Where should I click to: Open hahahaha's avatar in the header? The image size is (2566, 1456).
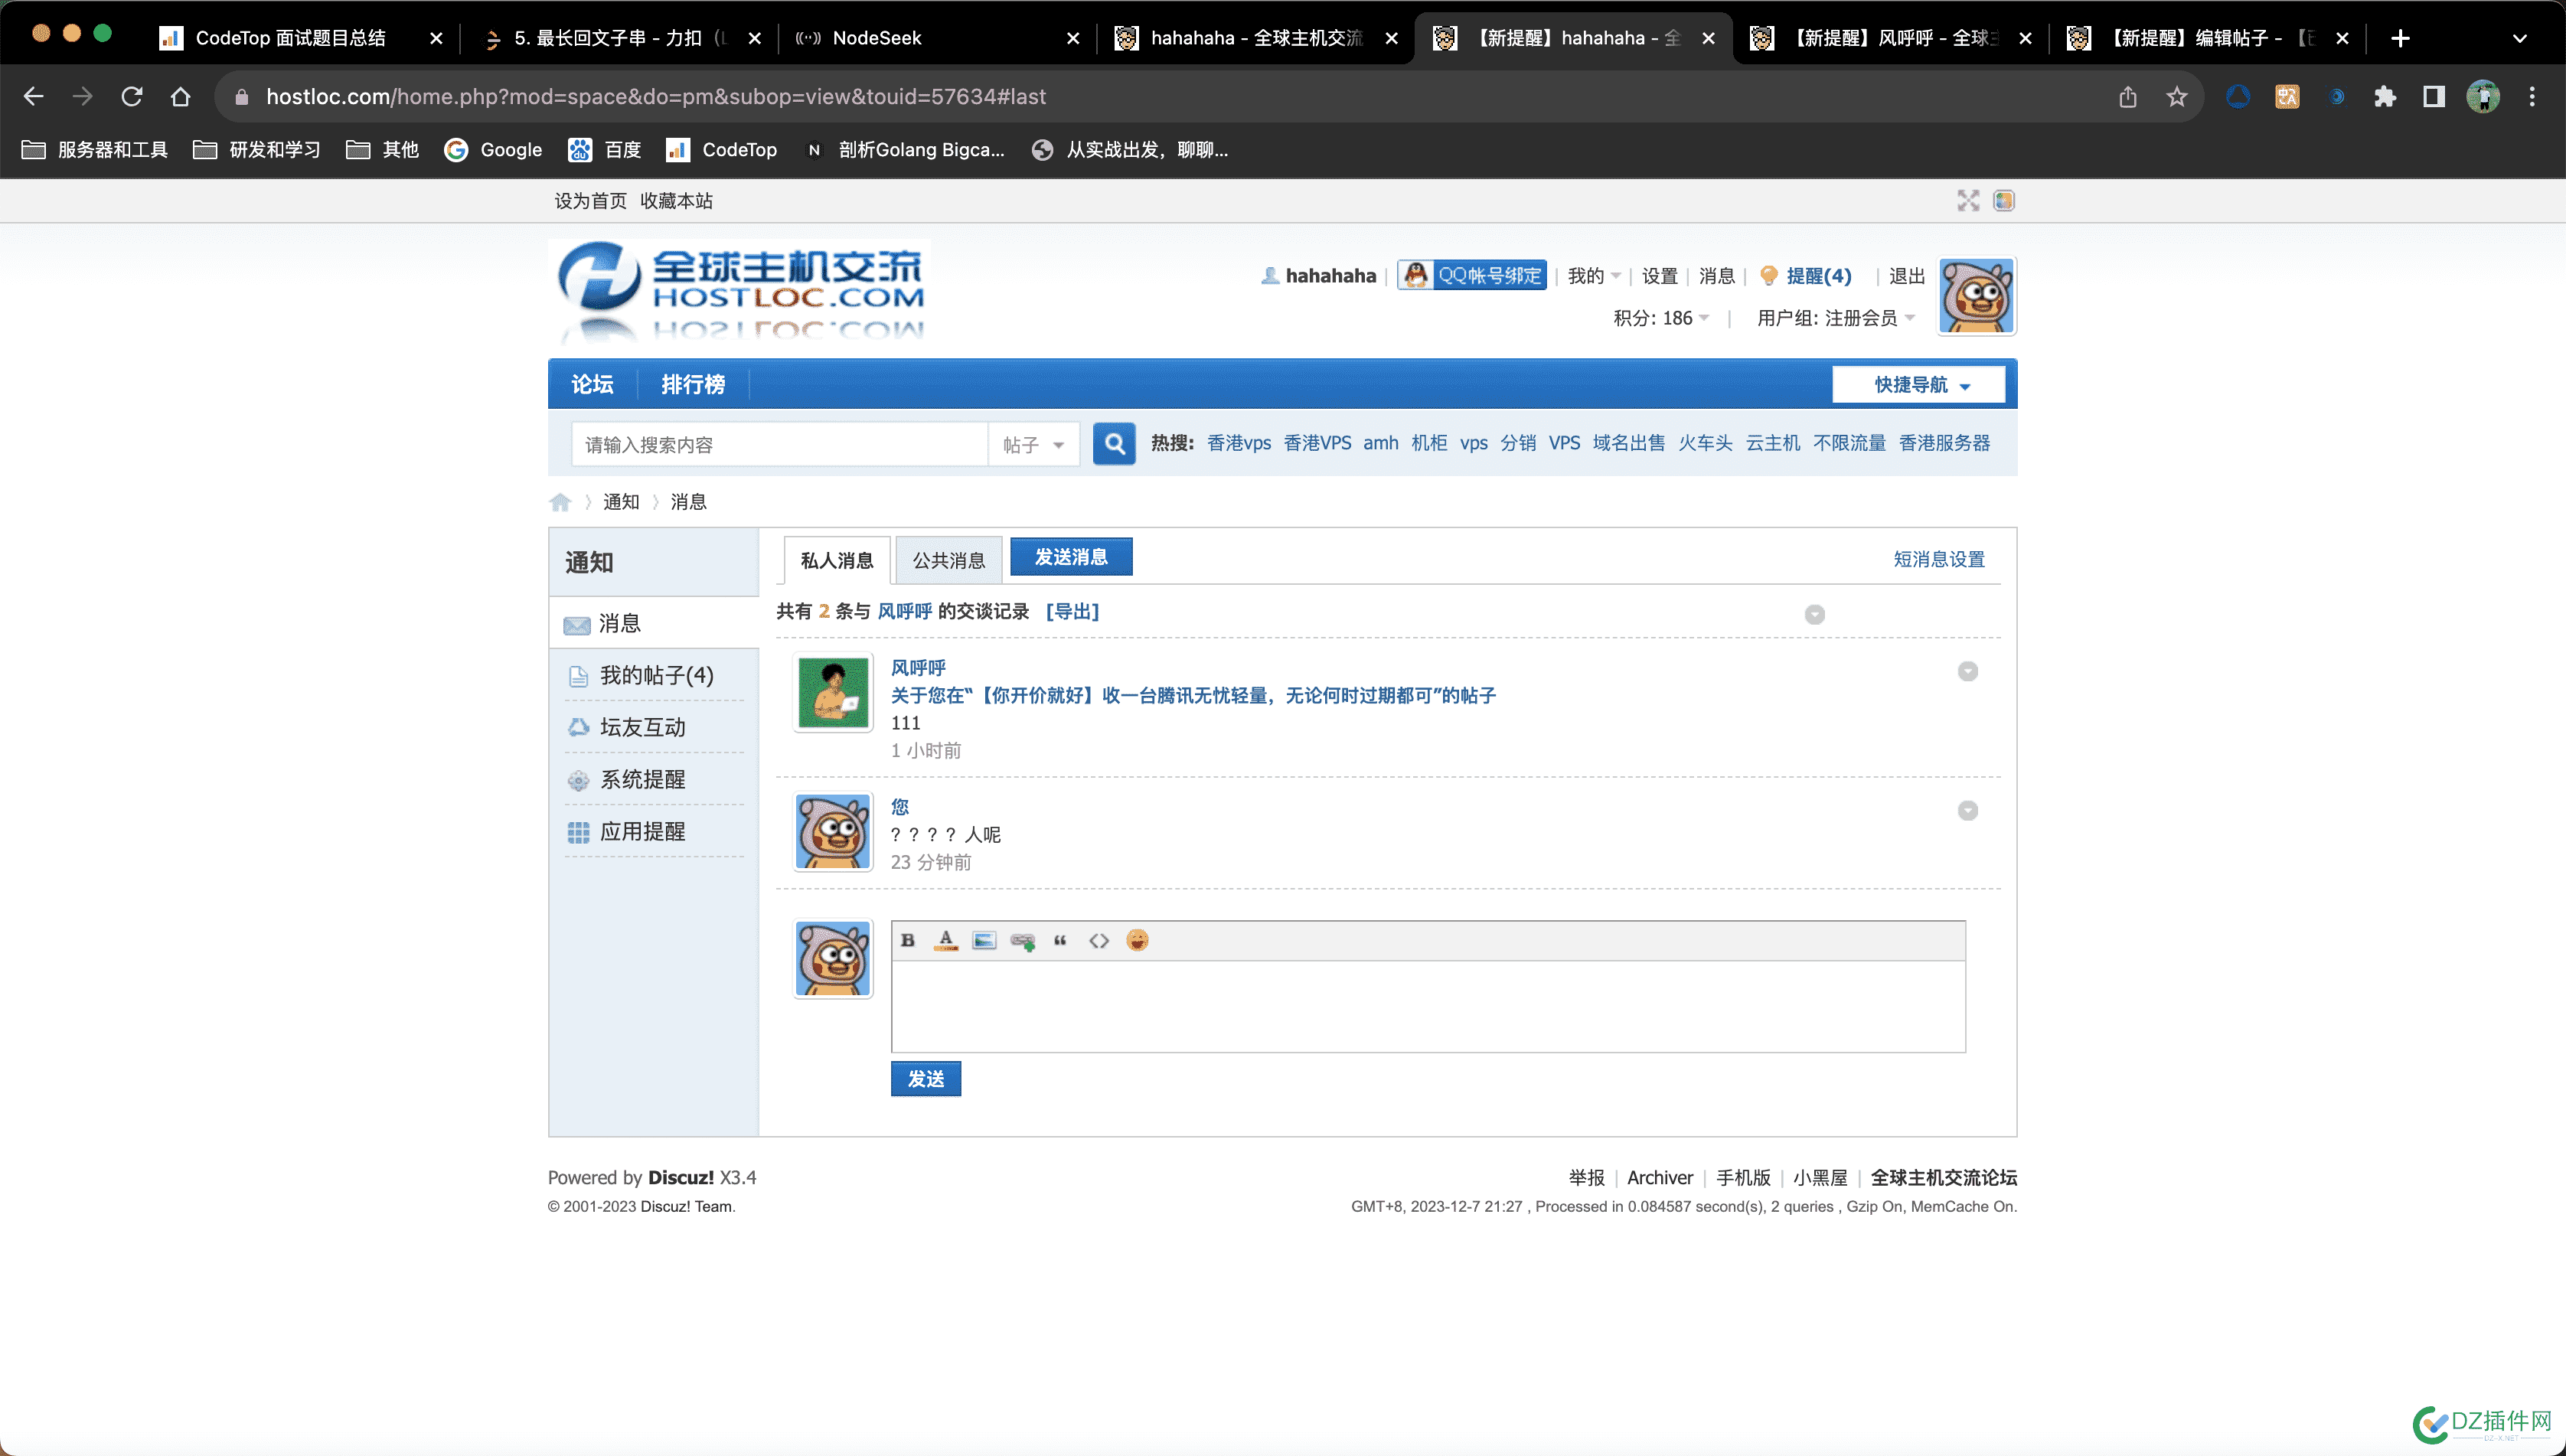[1977, 296]
